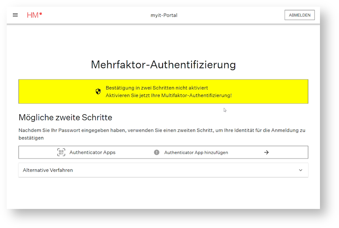Image resolution: width=339 pixels, height=228 pixels.
Task: Click the red star on HM logo
Action: coord(40,14)
